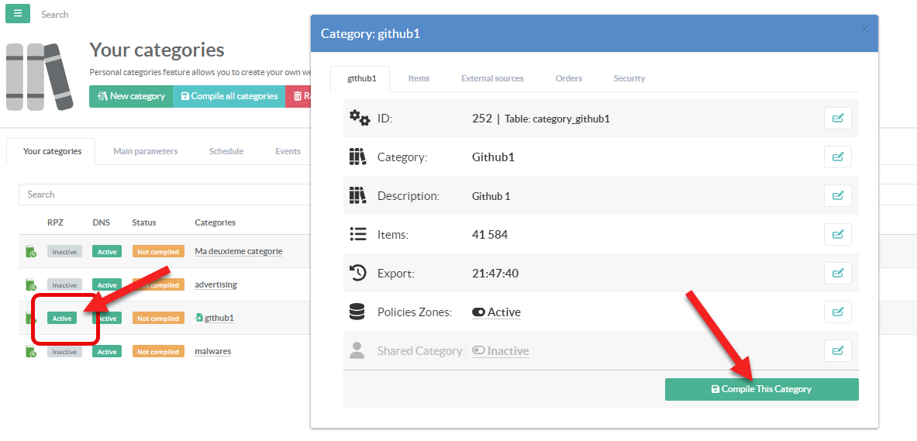Switch to the Security tab
Image resolution: width=917 pixels, height=441 pixels.
pyautogui.click(x=629, y=78)
